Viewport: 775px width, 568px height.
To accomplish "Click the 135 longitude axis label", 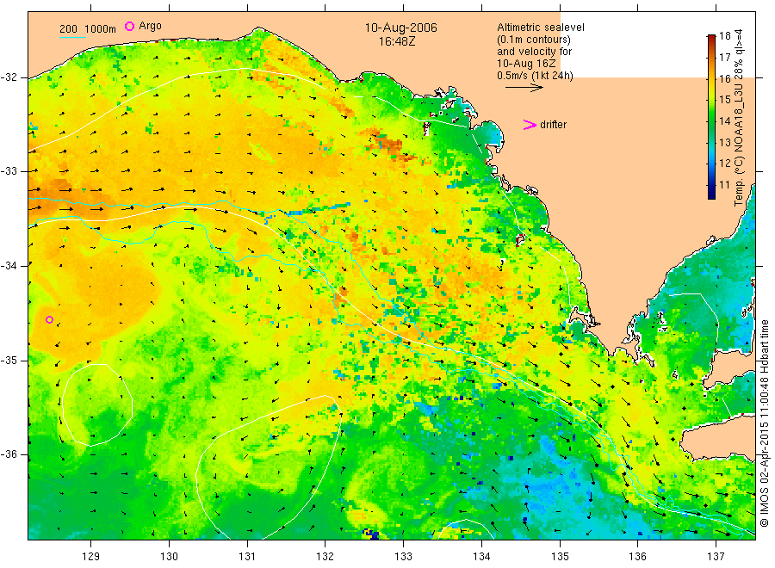I will pos(560,557).
